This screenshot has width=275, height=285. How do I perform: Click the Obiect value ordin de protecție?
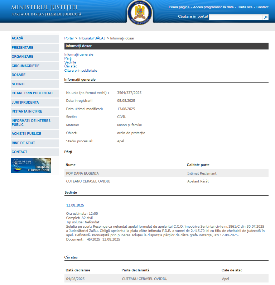pyautogui.click(x=131, y=133)
